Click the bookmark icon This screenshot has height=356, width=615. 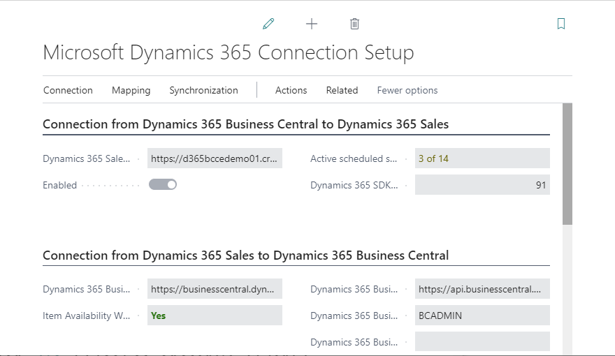click(561, 24)
